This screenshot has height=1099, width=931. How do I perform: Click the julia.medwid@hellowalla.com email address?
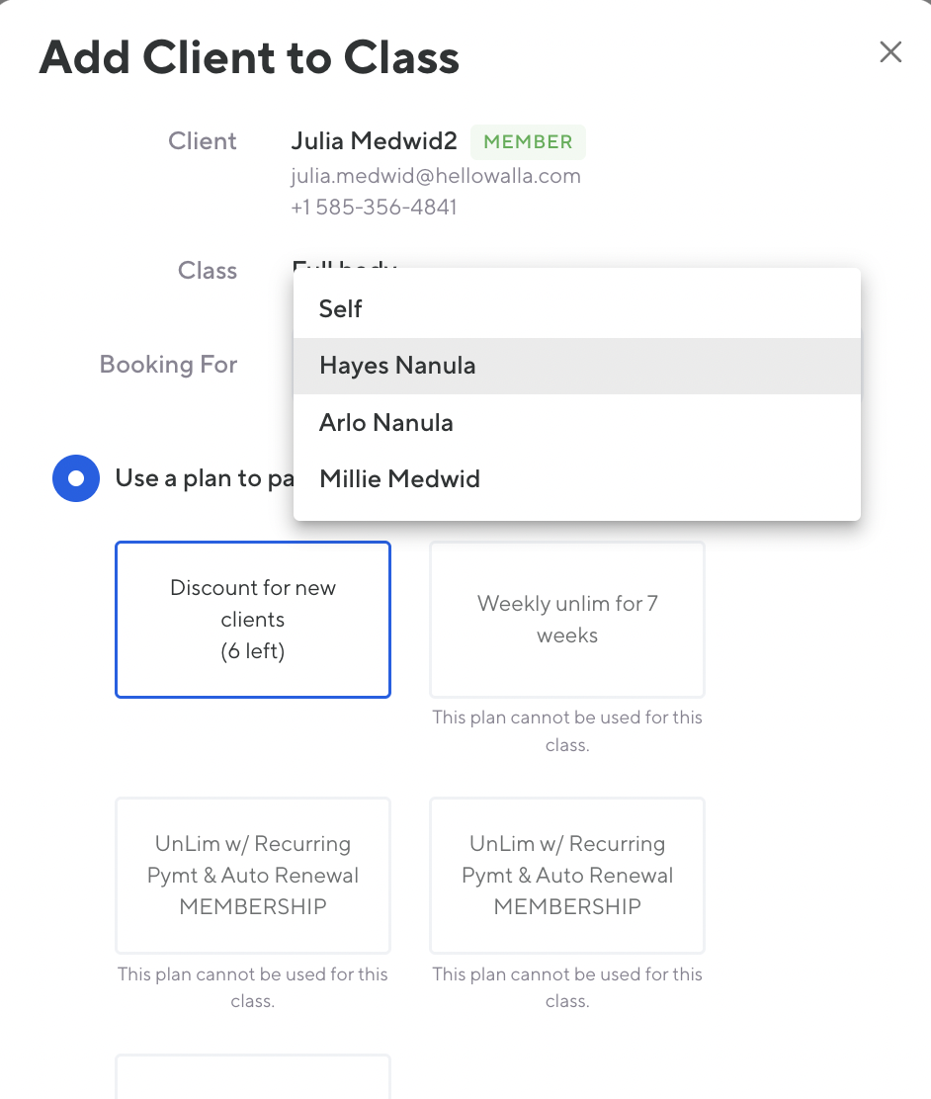pos(436,176)
